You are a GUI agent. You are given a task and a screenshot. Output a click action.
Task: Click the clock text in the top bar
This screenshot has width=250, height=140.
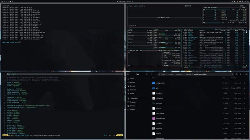tap(125, 1)
